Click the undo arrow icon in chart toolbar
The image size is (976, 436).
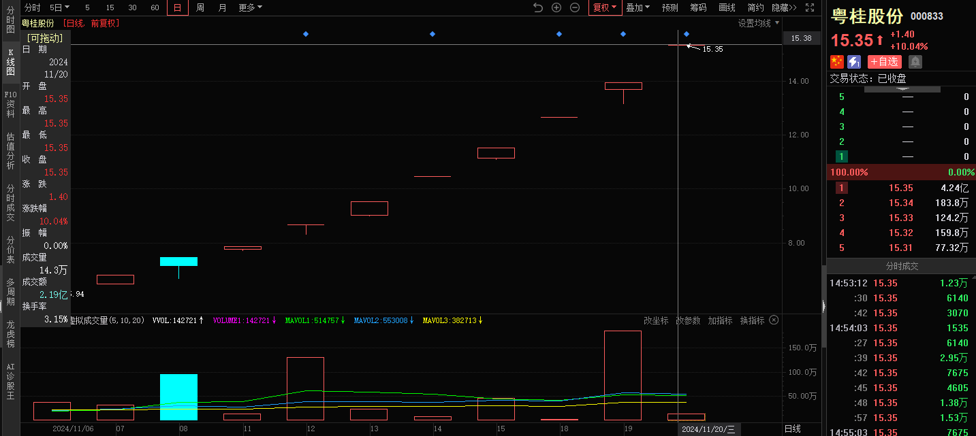click(538, 7)
